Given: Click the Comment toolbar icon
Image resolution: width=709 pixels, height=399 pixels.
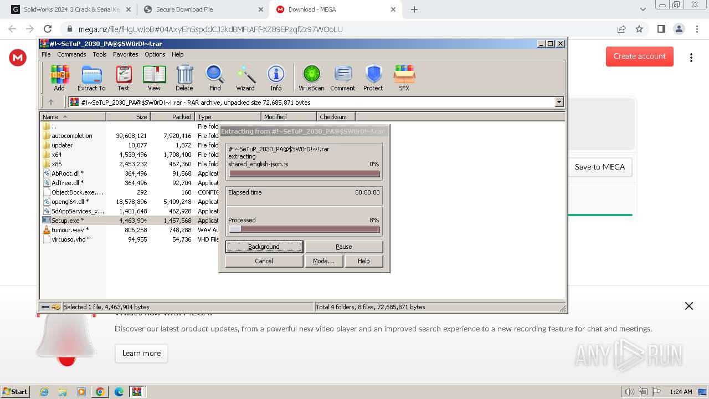Looking at the screenshot, I should click(x=343, y=78).
